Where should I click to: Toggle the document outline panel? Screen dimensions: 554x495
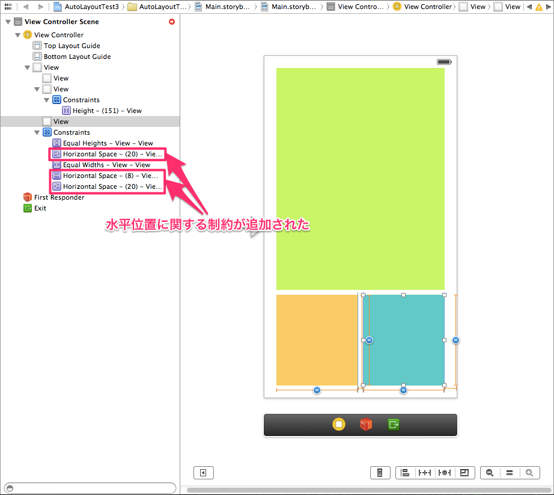click(x=203, y=473)
